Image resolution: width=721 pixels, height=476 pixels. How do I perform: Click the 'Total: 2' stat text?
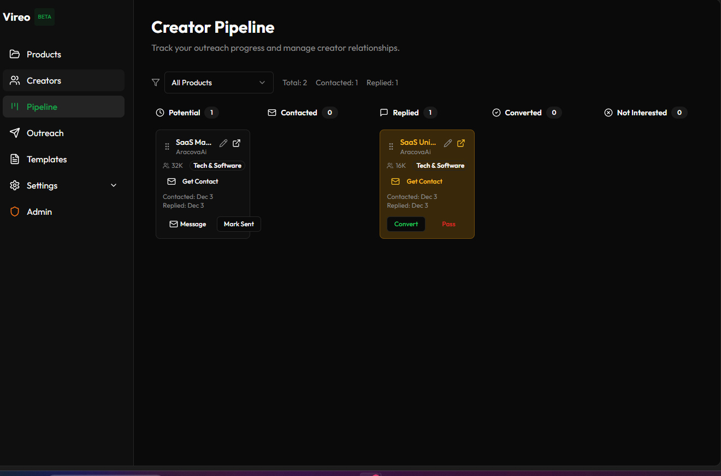coord(295,83)
